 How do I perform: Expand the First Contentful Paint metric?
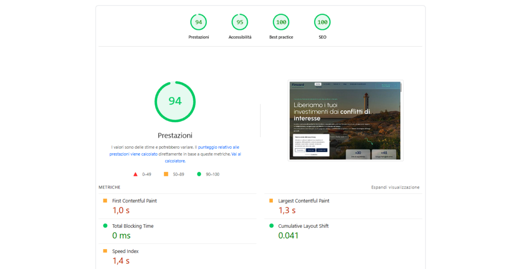click(x=134, y=201)
